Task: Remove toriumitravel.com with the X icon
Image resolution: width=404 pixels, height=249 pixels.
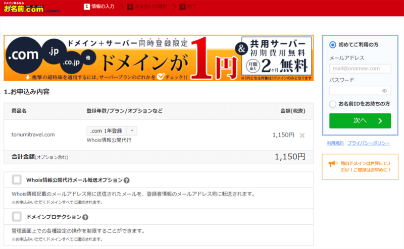Action: pos(302,135)
